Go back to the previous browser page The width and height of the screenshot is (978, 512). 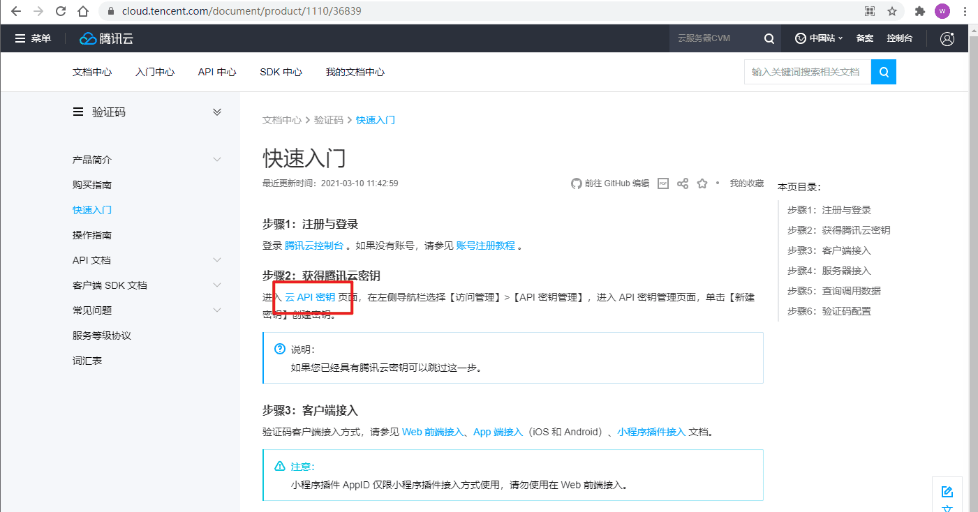pos(15,11)
